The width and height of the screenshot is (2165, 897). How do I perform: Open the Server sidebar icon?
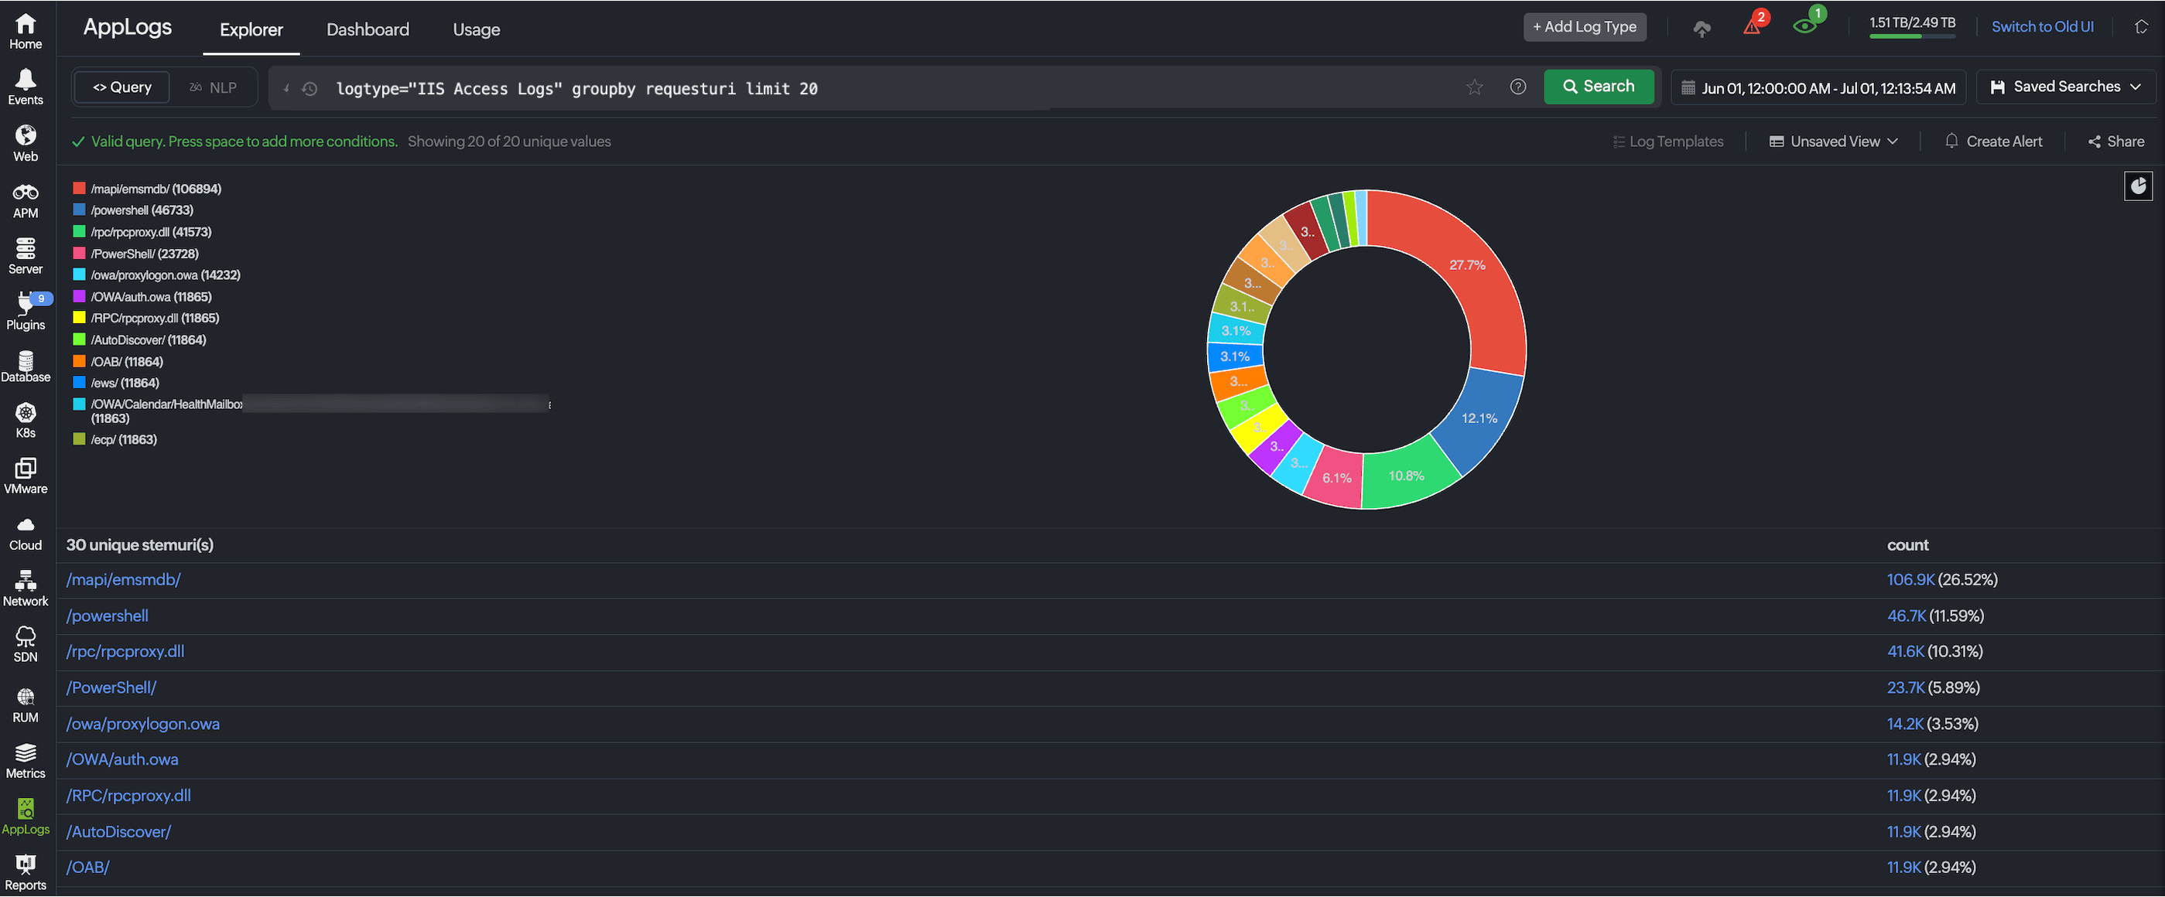pyautogui.click(x=26, y=256)
